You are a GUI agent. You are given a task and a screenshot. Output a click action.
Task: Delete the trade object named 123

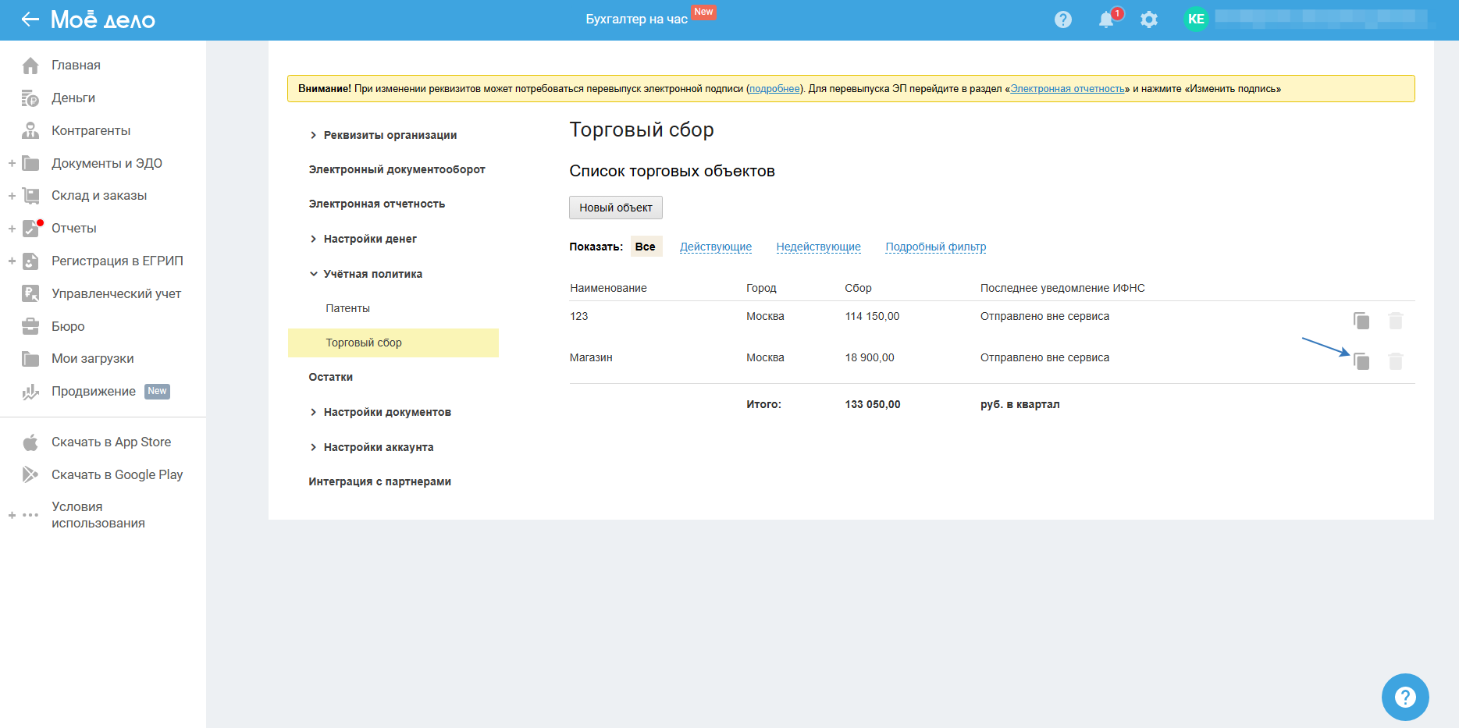[x=1396, y=321]
